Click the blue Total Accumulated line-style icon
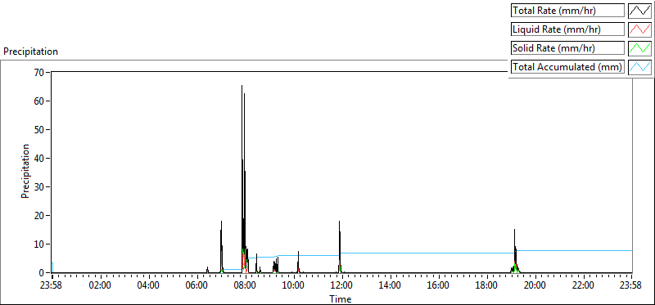The height and width of the screenshot is (305, 655). click(639, 66)
